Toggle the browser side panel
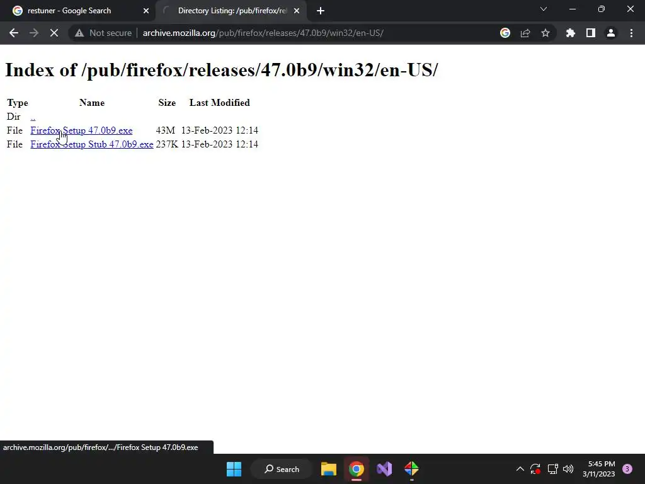 coord(591,33)
